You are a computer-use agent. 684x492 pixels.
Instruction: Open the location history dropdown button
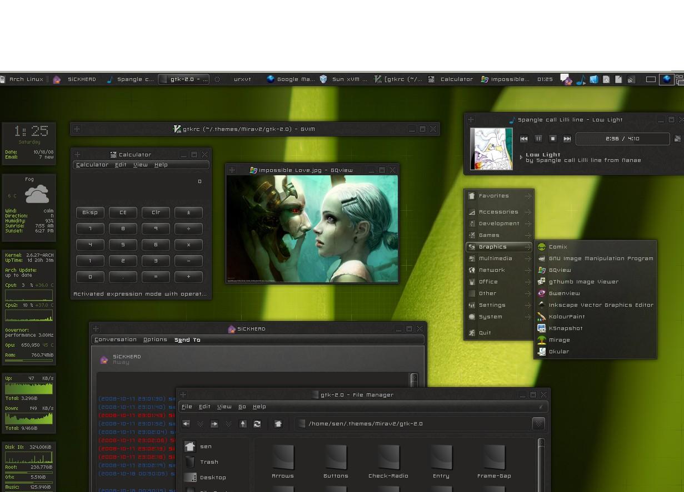click(x=538, y=424)
